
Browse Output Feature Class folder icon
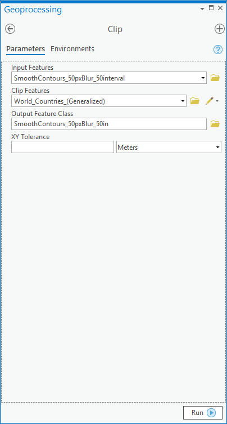(215, 124)
